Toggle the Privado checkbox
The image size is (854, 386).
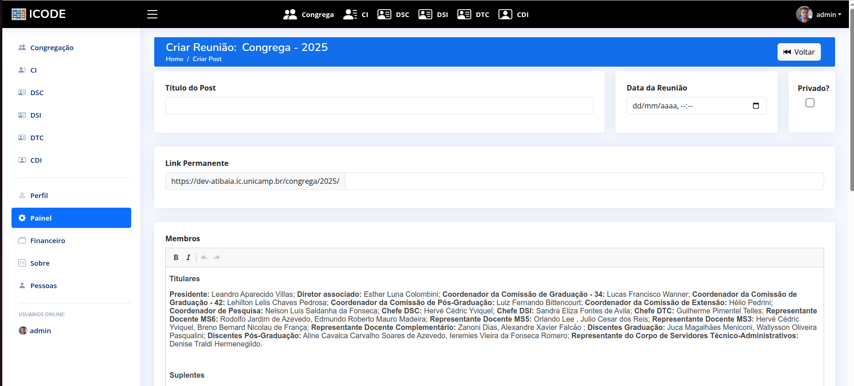[810, 103]
